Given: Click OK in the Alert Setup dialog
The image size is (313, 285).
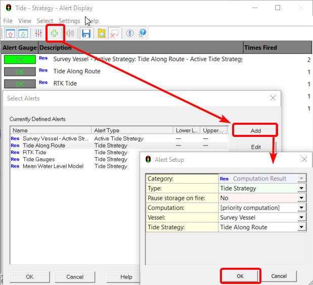Looking at the screenshot, I should [240, 276].
